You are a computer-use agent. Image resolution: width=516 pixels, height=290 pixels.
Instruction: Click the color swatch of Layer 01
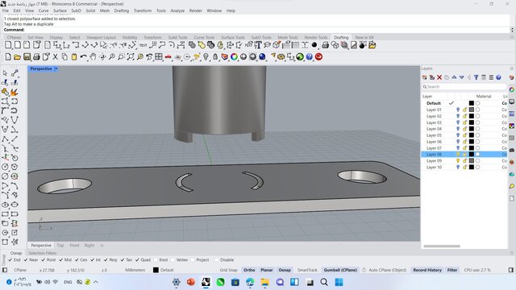[472, 110]
